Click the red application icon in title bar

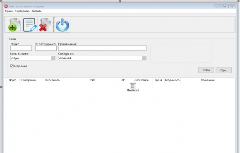click(x=6, y=6)
